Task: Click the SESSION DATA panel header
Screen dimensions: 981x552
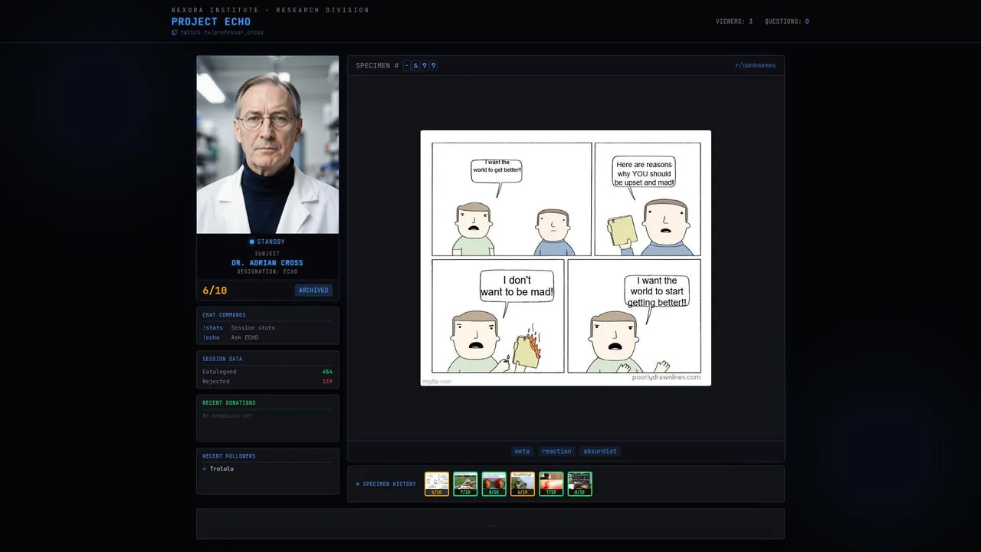Action: [222, 359]
